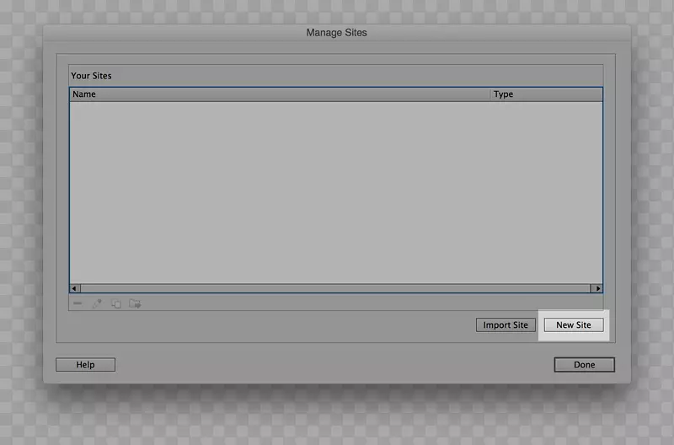674x445 pixels.
Task: Click the New Site button
Action: pyautogui.click(x=574, y=325)
